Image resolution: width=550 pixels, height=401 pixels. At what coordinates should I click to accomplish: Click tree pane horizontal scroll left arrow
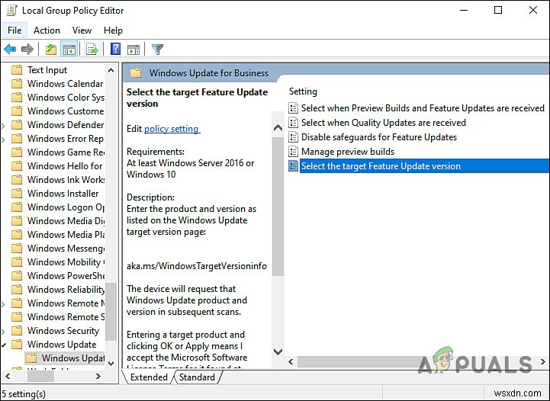tap(8, 376)
